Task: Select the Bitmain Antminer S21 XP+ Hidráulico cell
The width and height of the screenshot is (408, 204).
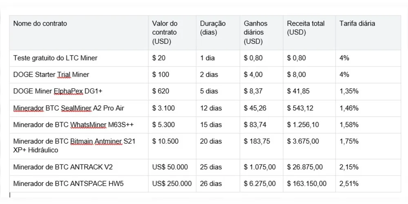Action: [x=74, y=146]
